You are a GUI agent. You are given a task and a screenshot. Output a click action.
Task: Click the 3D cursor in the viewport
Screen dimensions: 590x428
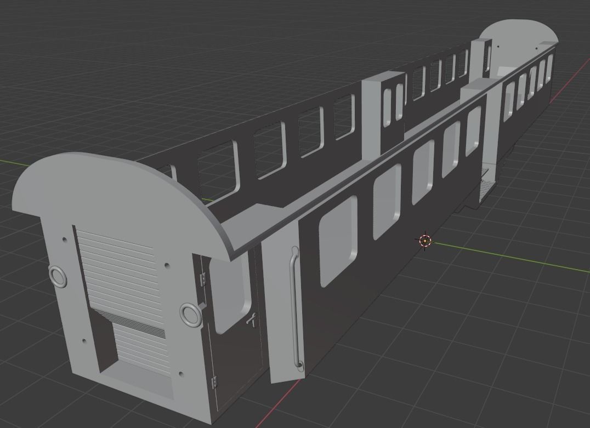[x=425, y=241]
